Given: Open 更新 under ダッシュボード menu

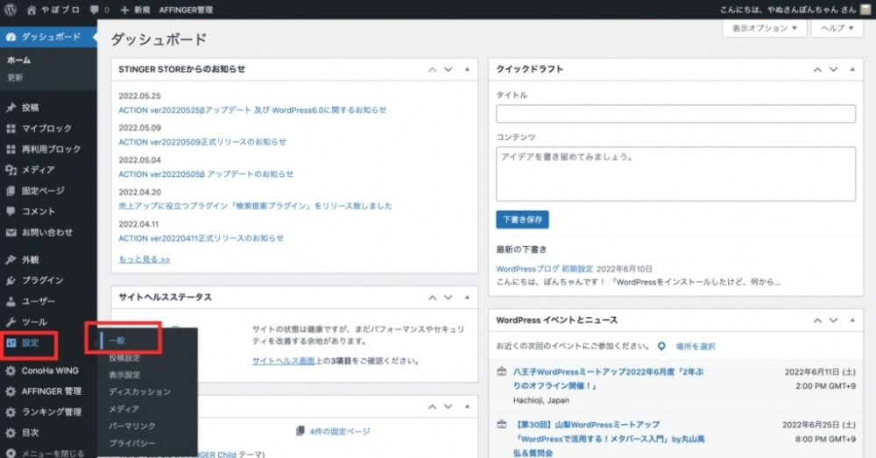Looking at the screenshot, I should point(15,78).
